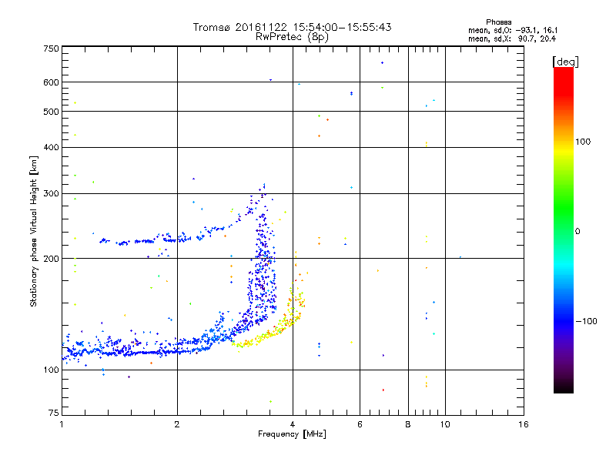The image size is (616, 462).
Task: Click the 'RwPretec (8p)' subtitle
Action: coord(292,37)
